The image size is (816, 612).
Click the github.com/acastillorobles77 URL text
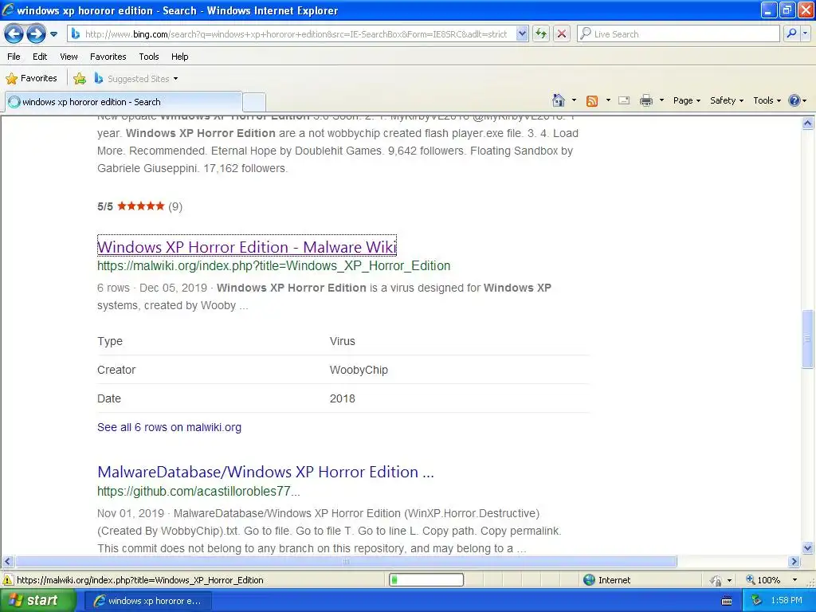(x=198, y=491)
